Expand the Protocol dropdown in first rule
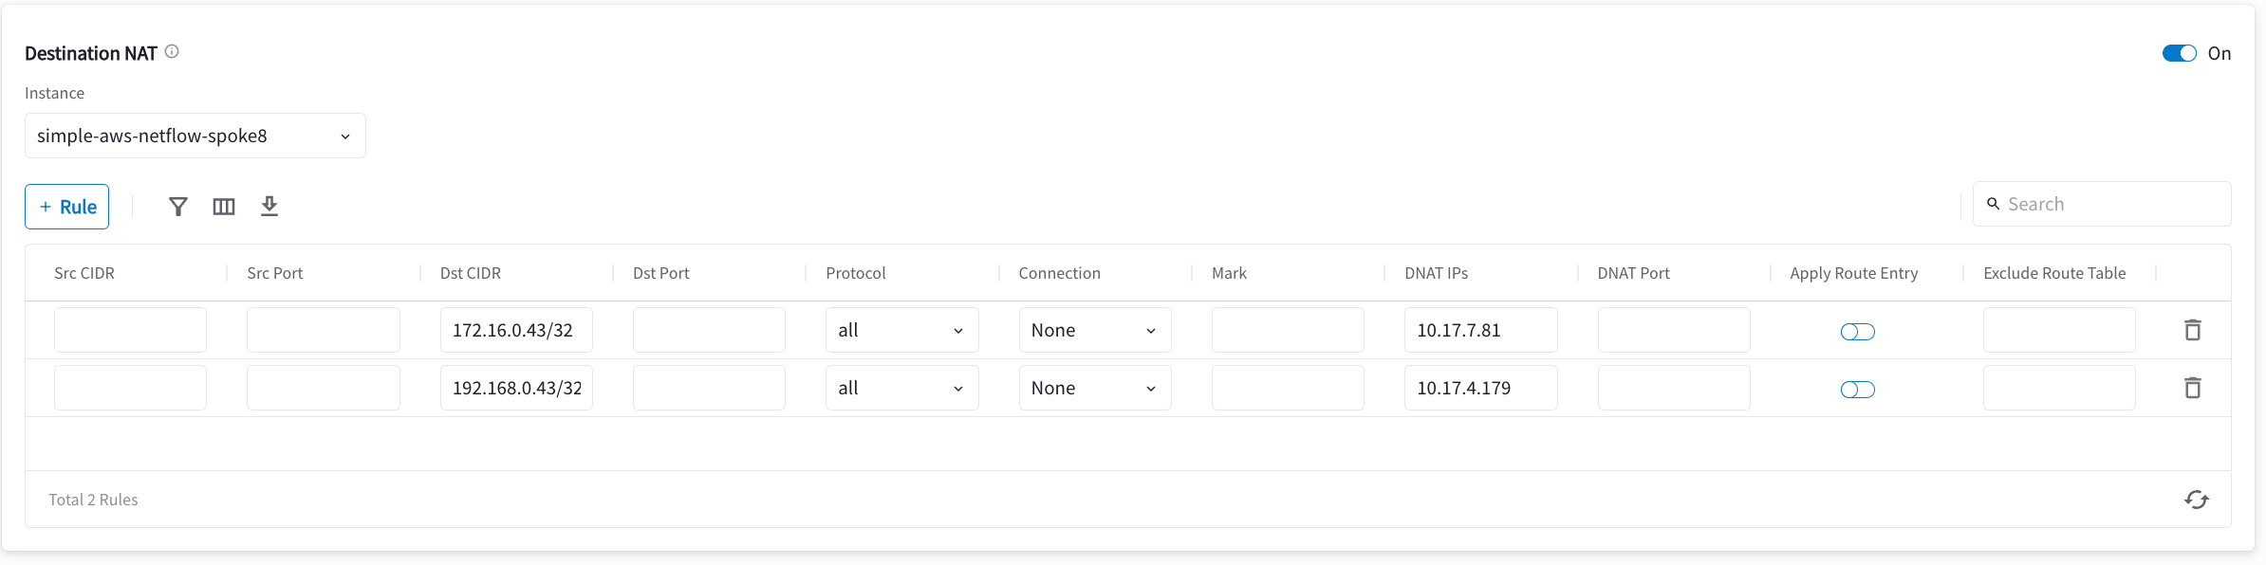 point(901,330)
